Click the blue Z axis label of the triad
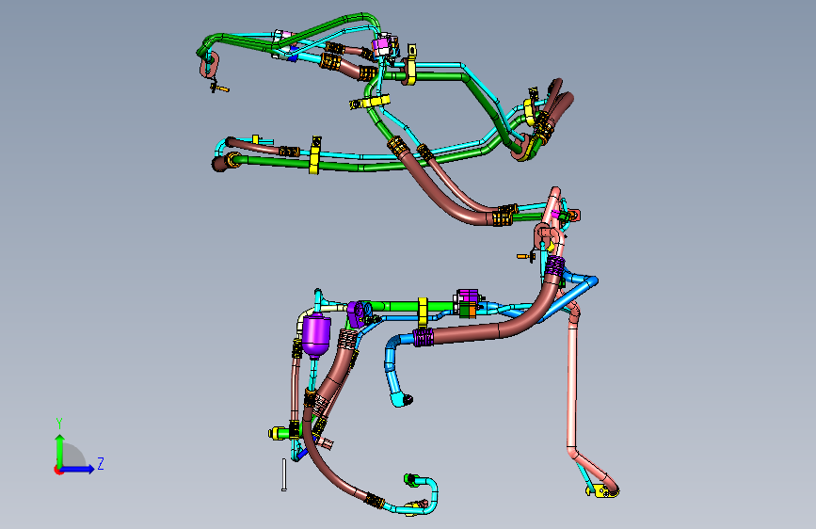 pos(101,463)
